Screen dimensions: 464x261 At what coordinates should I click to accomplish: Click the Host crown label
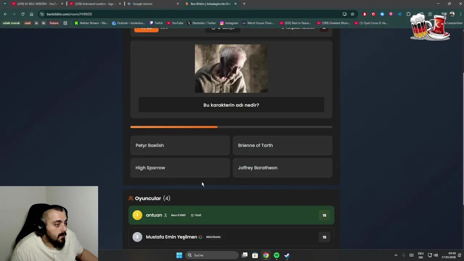tap(196, 215)
